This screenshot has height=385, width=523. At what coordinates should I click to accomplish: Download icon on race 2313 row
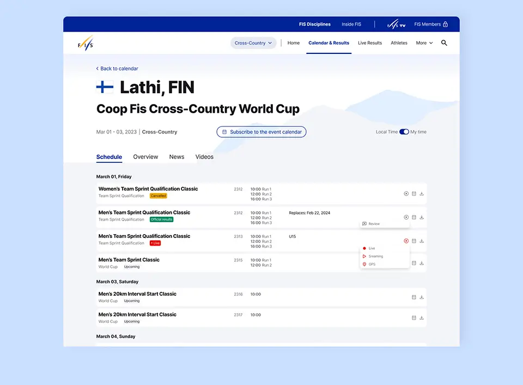click(422, 241)
